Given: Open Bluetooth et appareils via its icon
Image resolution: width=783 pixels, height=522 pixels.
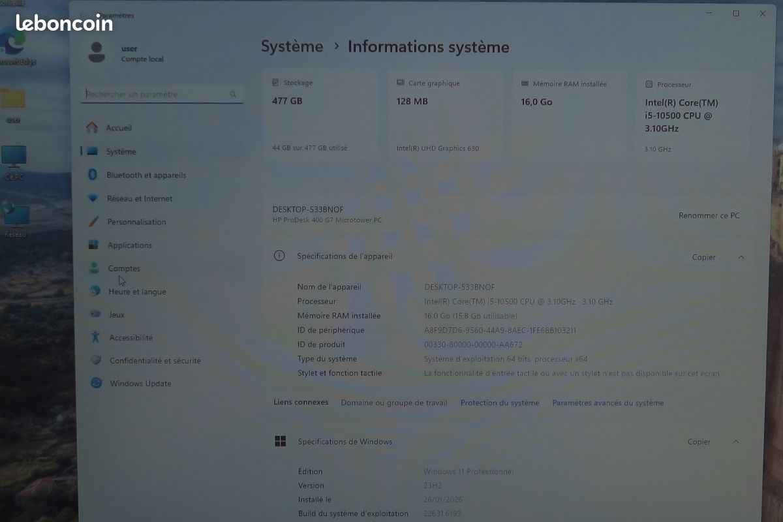Looking at the screenshot, I should [x=93, y=175].
